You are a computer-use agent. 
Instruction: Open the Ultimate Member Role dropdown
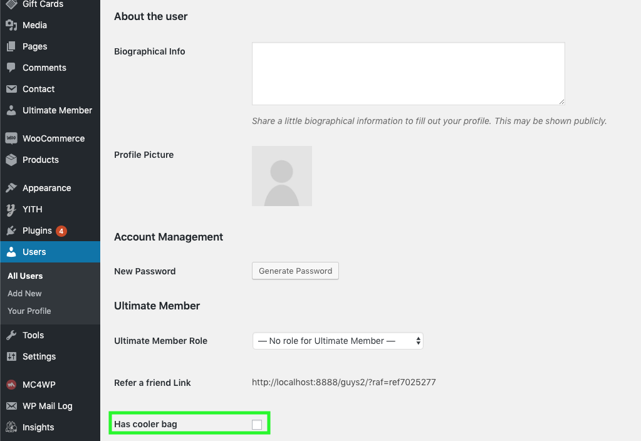338,341
